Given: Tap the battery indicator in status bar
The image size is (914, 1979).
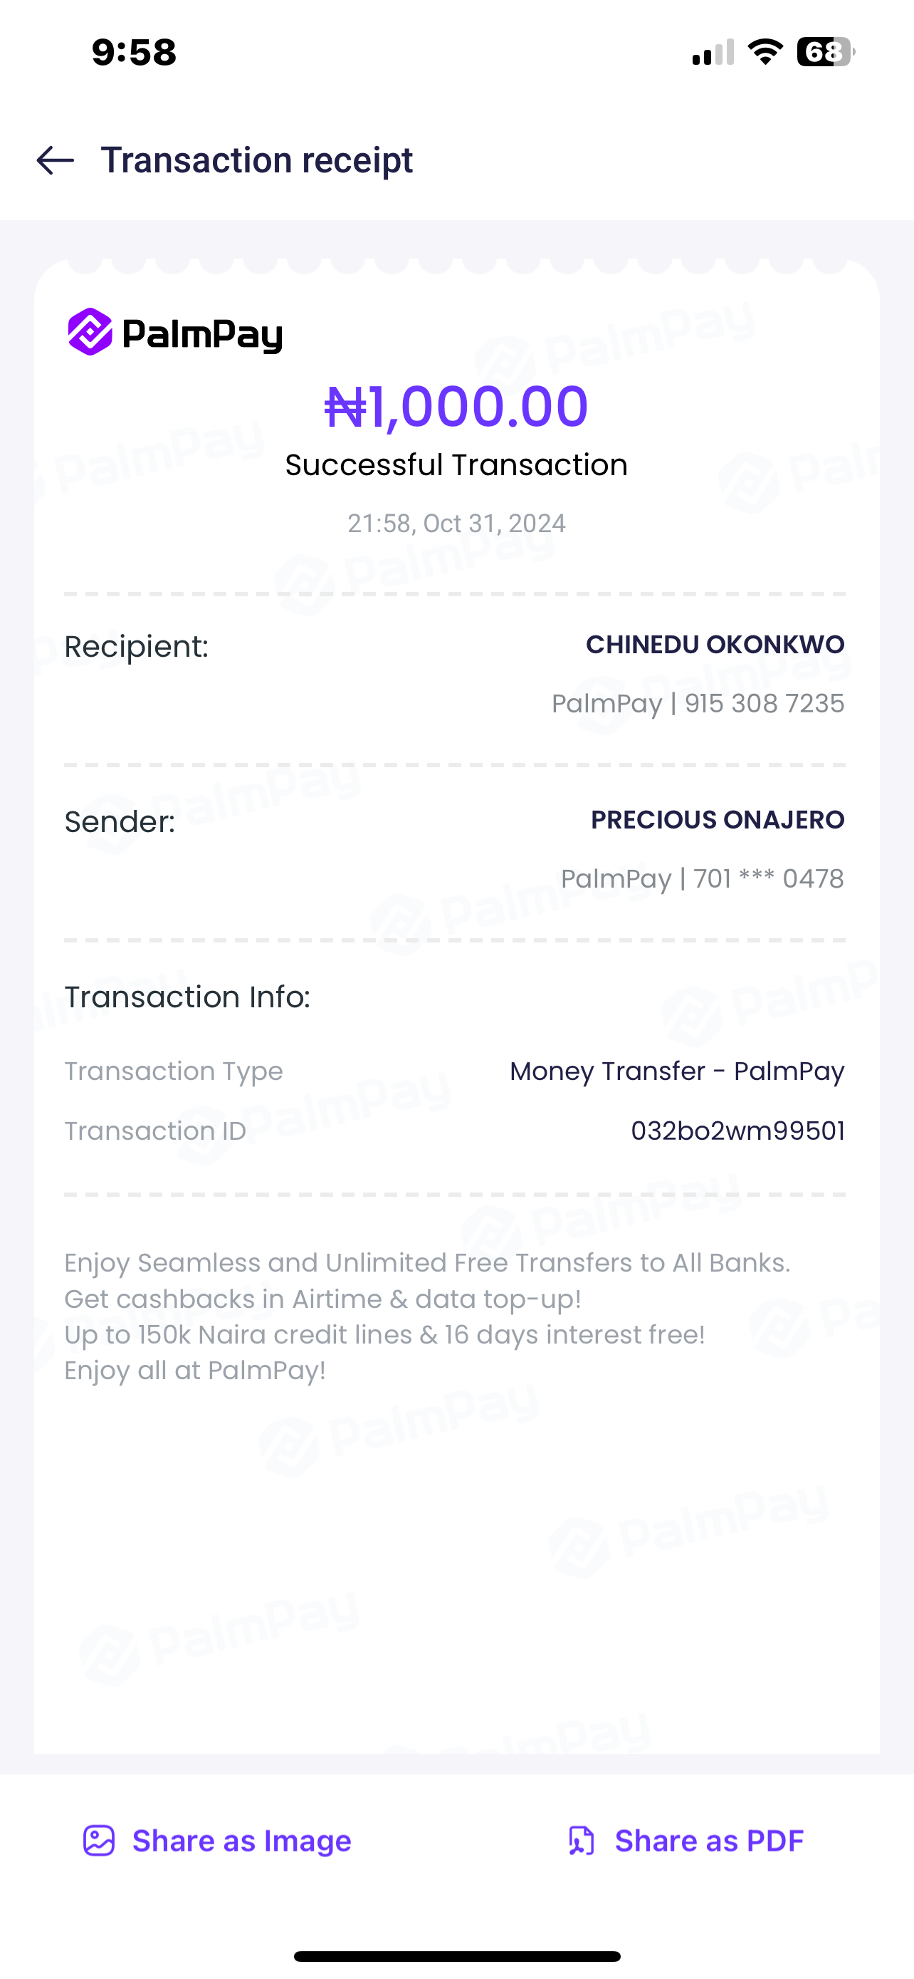Looking at the screenshot, I should [x=825, y=52].
